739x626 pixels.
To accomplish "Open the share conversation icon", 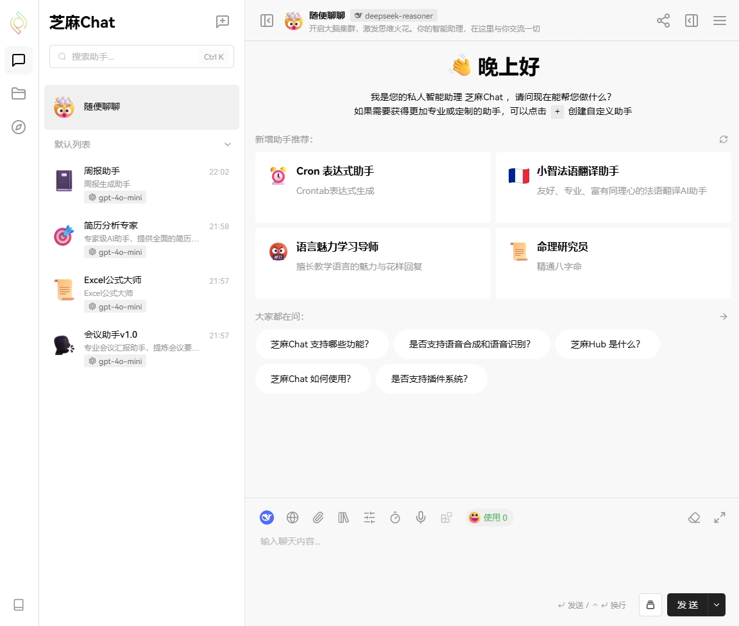I will coord(663,21).
